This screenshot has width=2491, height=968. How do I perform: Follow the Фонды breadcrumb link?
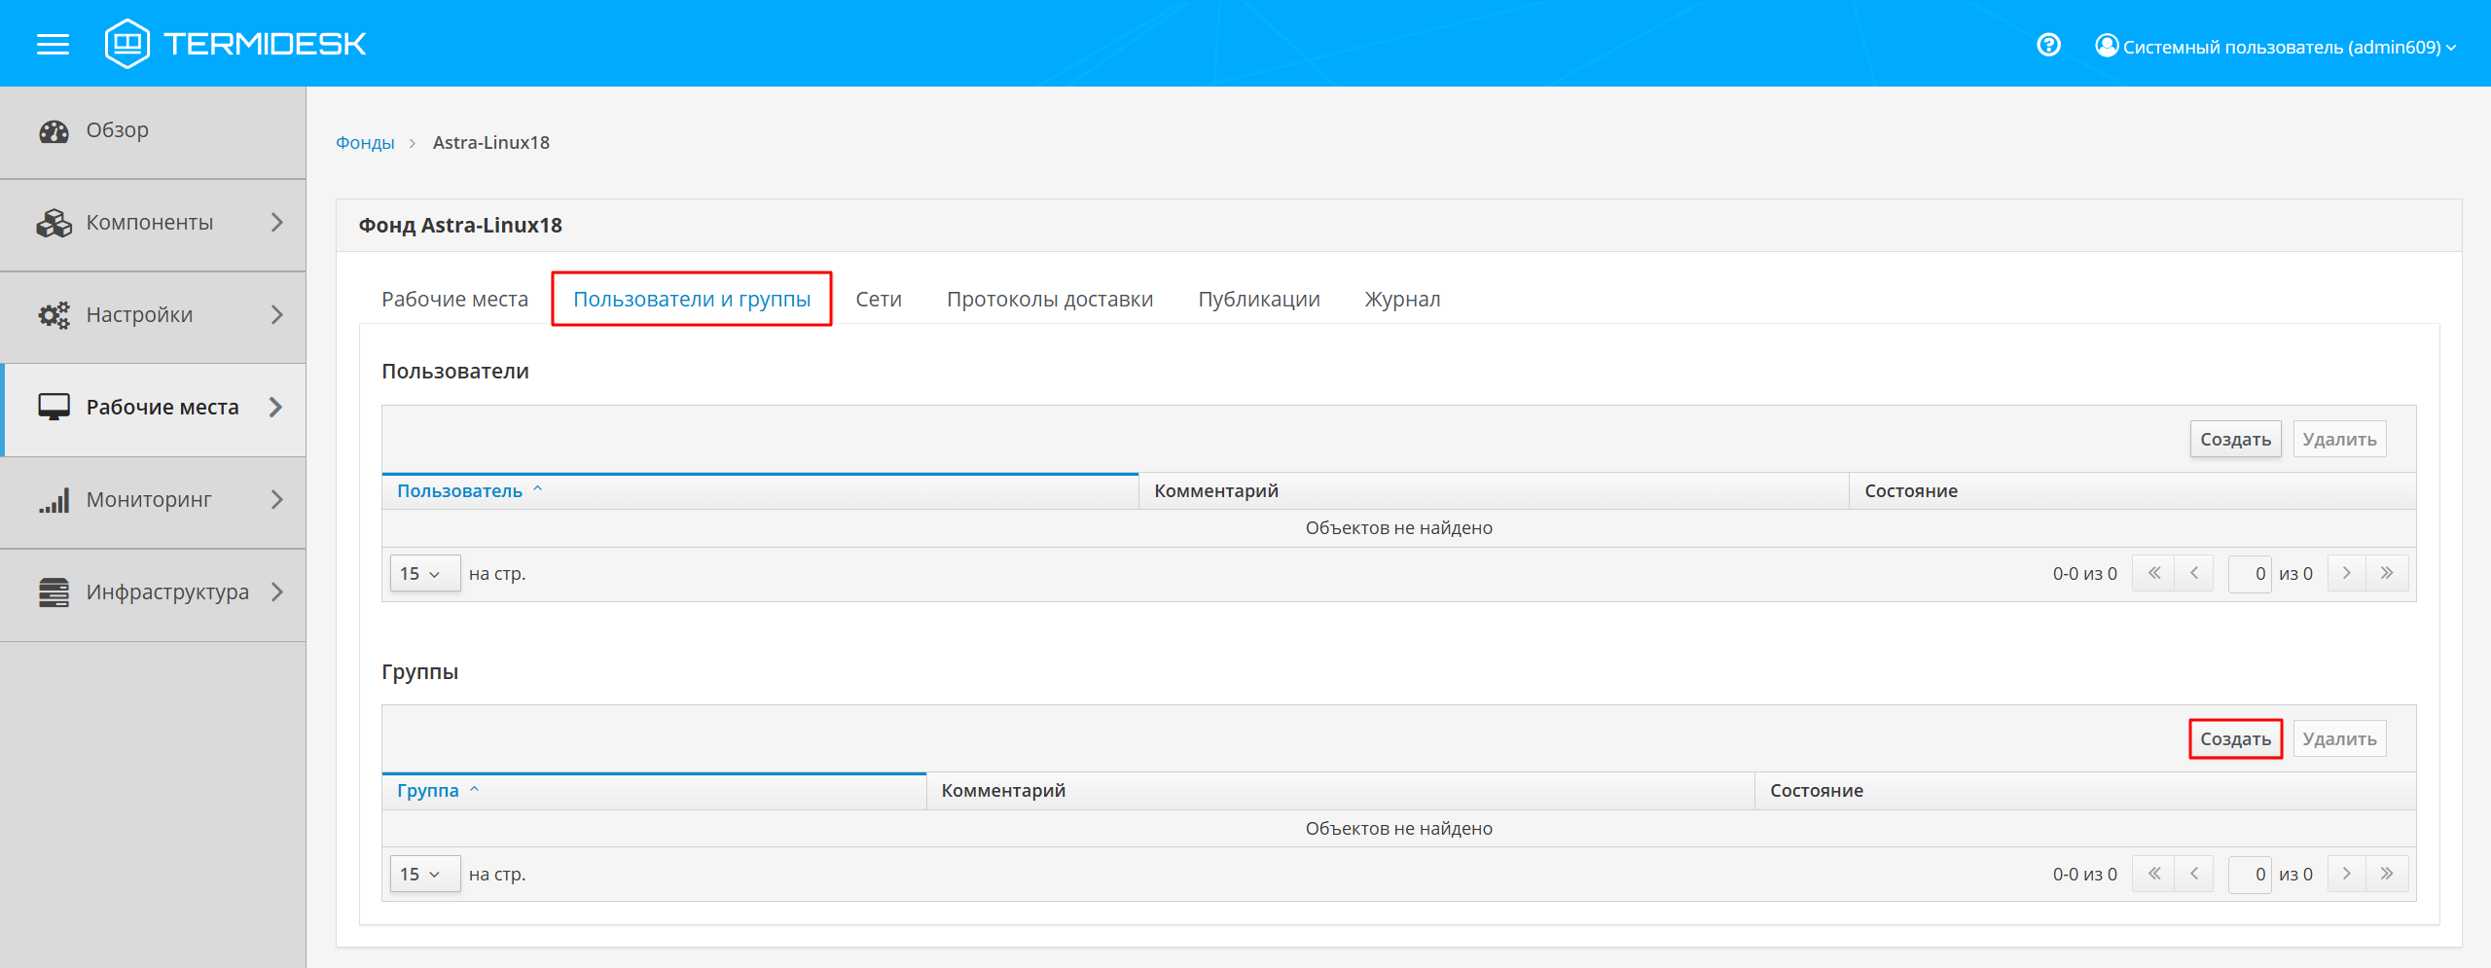click(365, 143)
